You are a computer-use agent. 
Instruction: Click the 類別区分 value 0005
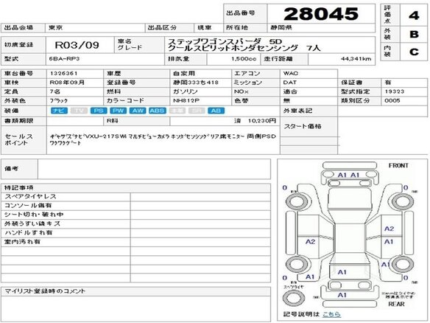[x=392, y=100]
